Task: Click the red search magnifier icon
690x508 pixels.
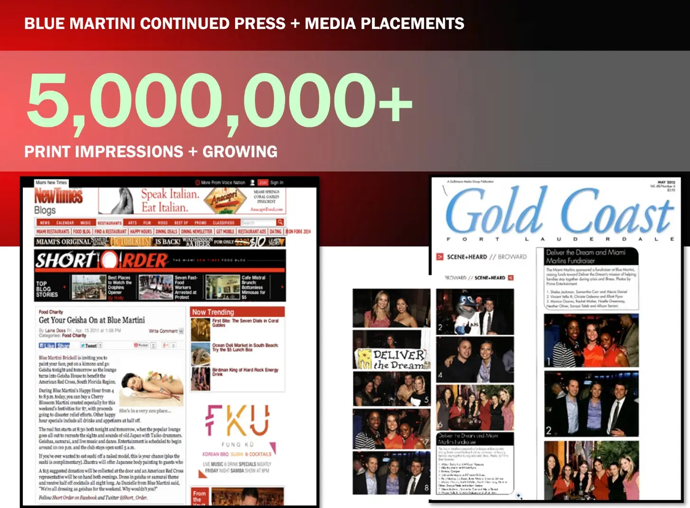Action: pos(280,222)
